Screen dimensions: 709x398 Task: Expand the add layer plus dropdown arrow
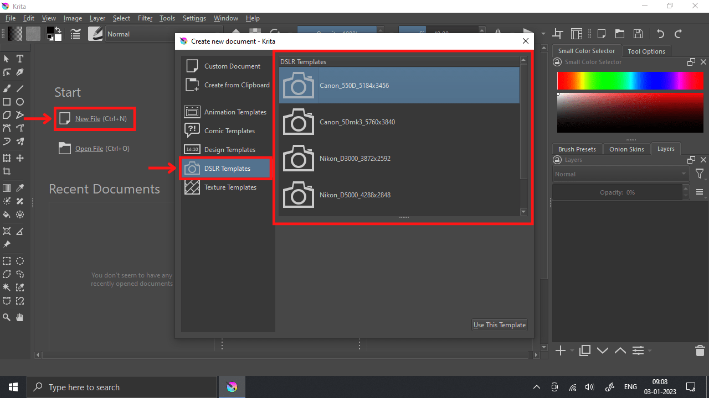[x=573, y=350]
